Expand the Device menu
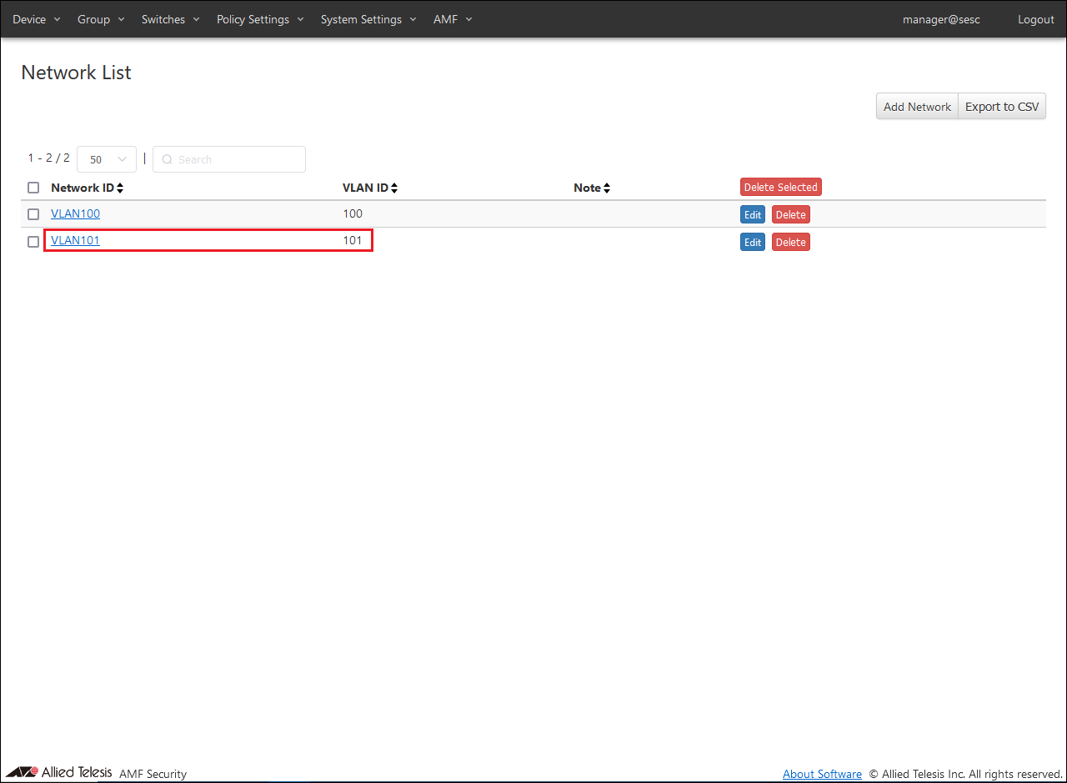1067x783 pixels. coord(37,19)
